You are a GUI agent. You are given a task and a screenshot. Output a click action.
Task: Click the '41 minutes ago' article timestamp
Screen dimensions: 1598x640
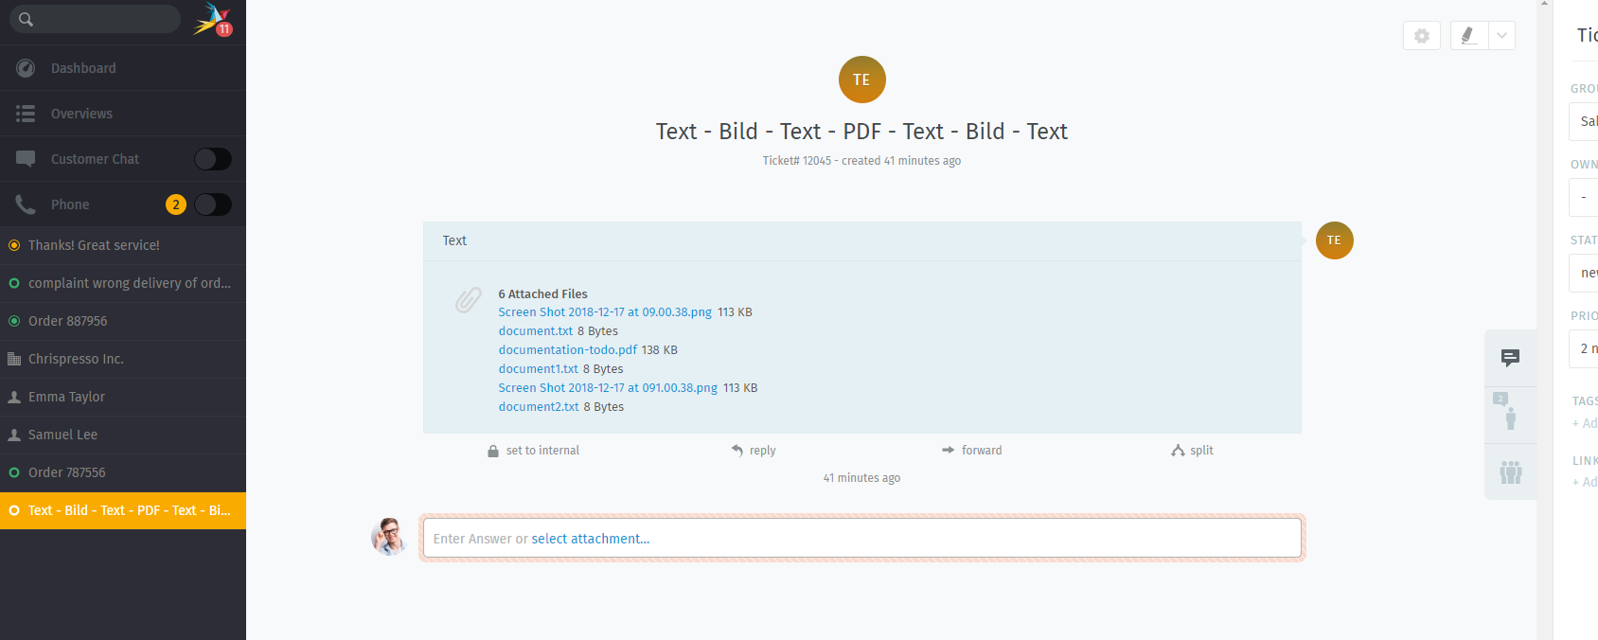point(861,478)
